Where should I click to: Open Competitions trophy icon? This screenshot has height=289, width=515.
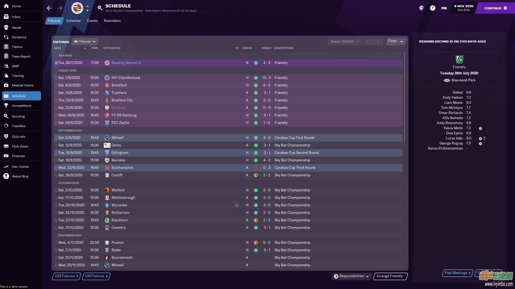pyautogui.click(x=6, y=105)
